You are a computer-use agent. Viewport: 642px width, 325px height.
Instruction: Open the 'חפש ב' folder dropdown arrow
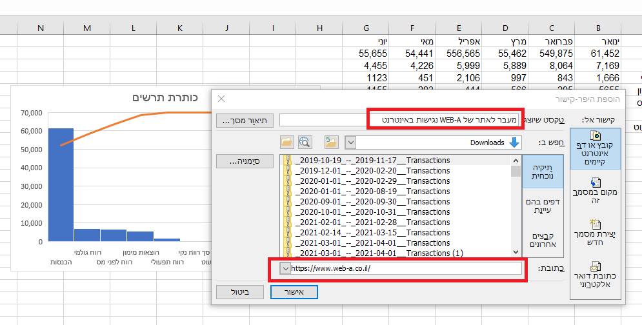(350, 143)
